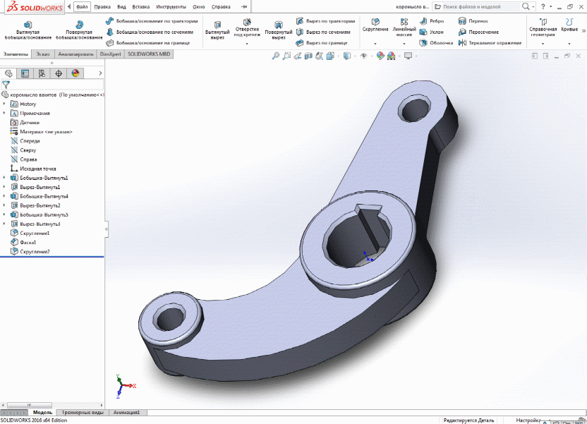Activate the Повернутый вырез tool
This screenshot has height=424, width=587.
coord(278,30)
